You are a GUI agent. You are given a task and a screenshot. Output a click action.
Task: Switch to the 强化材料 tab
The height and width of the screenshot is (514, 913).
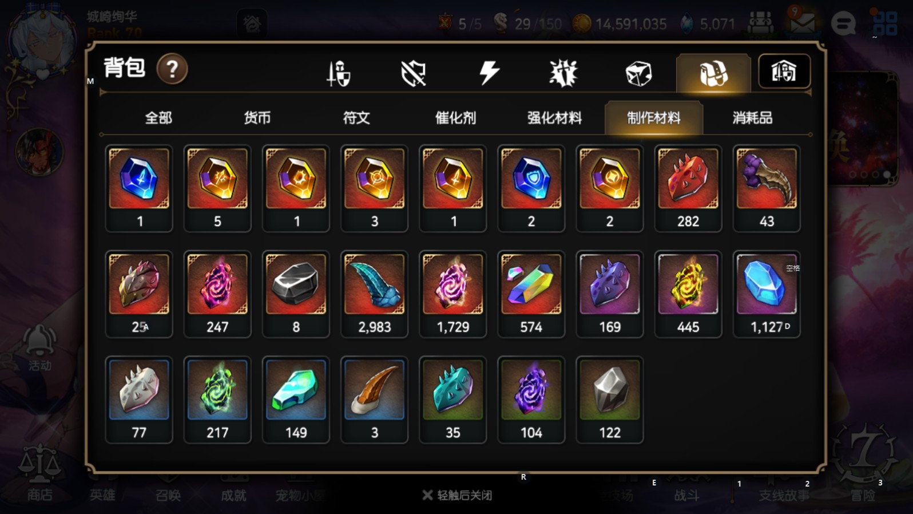pyautogui.click(x=554, y=118)
